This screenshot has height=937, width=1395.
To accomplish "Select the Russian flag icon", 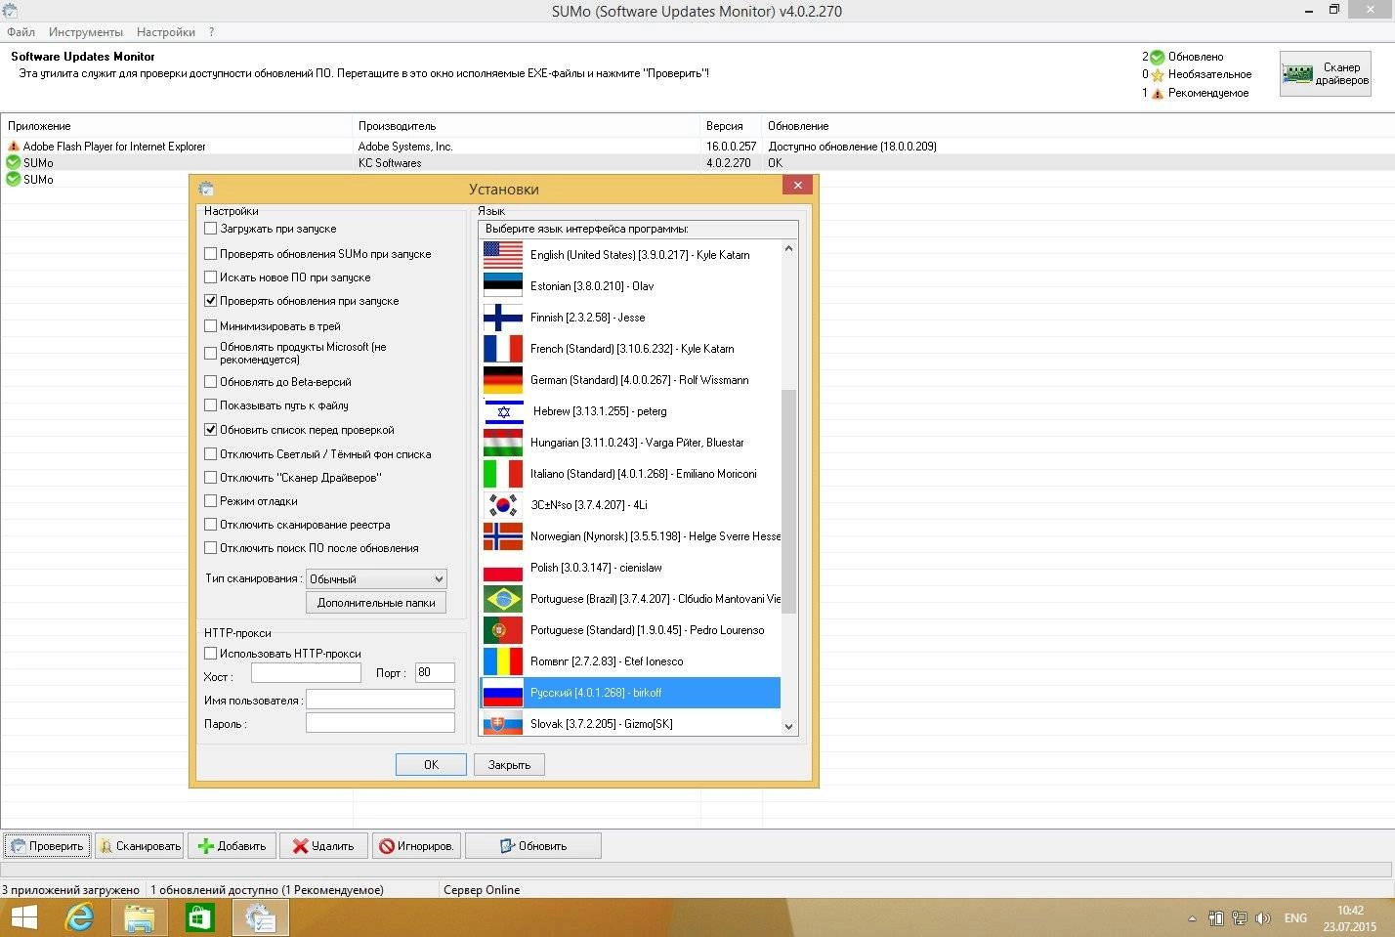I will tap(503, 692).
